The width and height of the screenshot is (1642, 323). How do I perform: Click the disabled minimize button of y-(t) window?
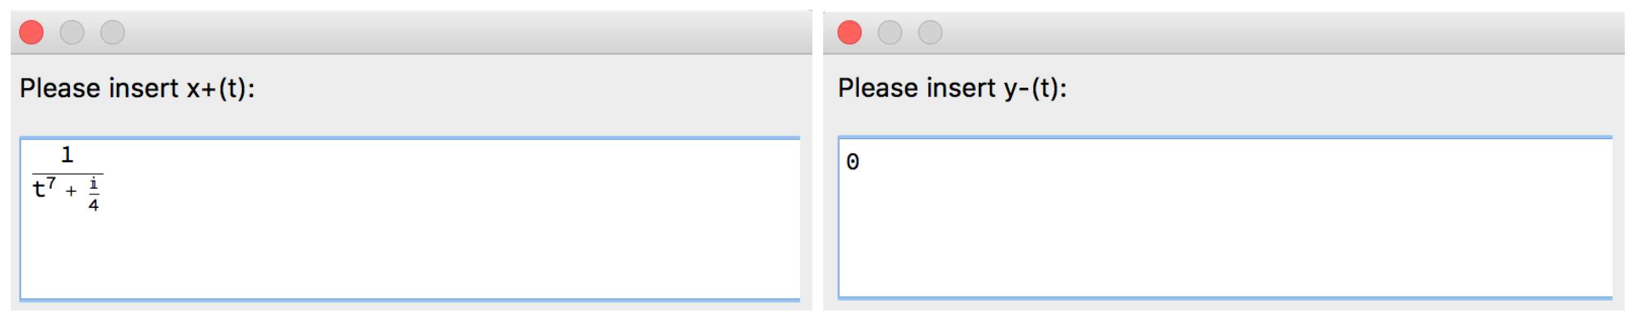pos(890,32)
